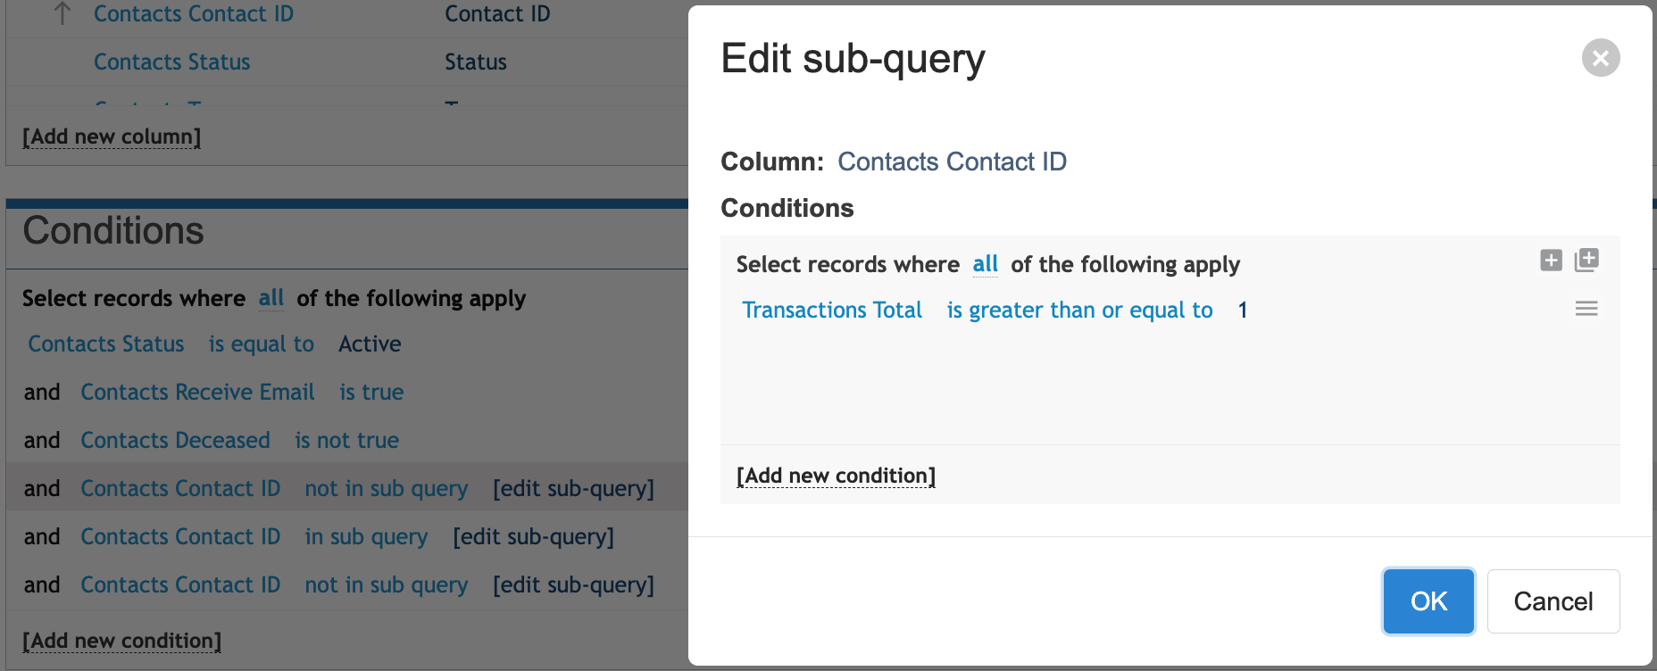
Task: Click Add new condition in the dialog
Action: [836, 476]
